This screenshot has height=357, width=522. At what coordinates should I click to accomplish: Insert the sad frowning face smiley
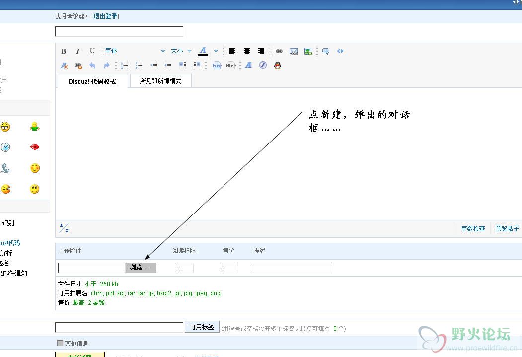click(35, 189)
